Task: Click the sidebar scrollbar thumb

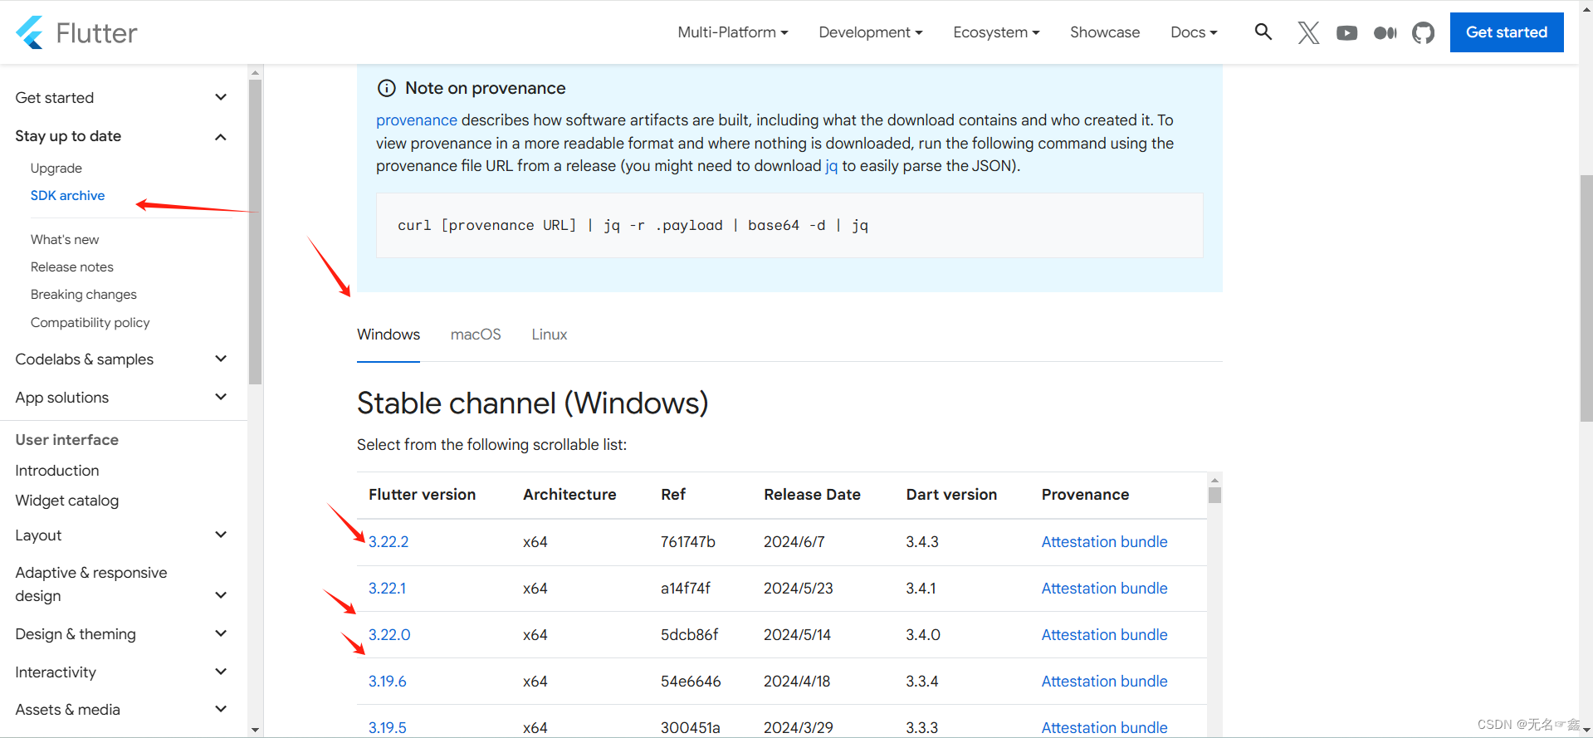Action: 255,231
